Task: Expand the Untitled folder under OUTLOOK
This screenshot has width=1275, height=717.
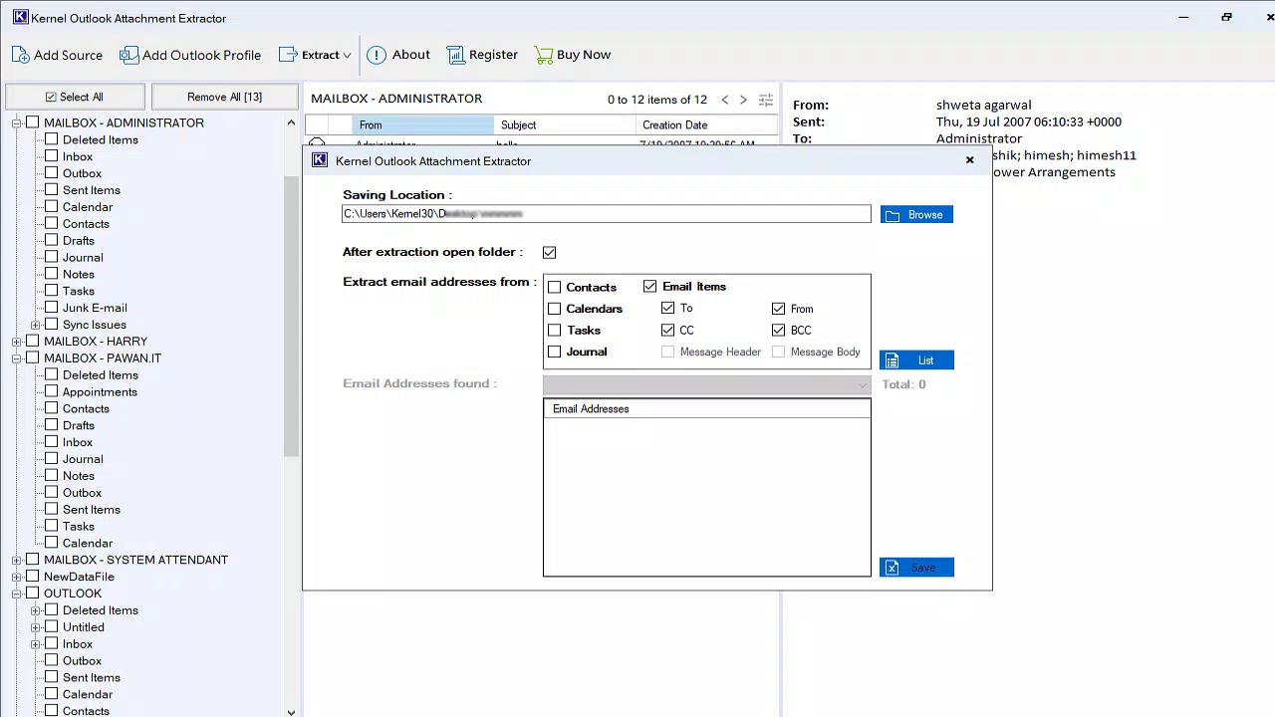Action: 36,627
